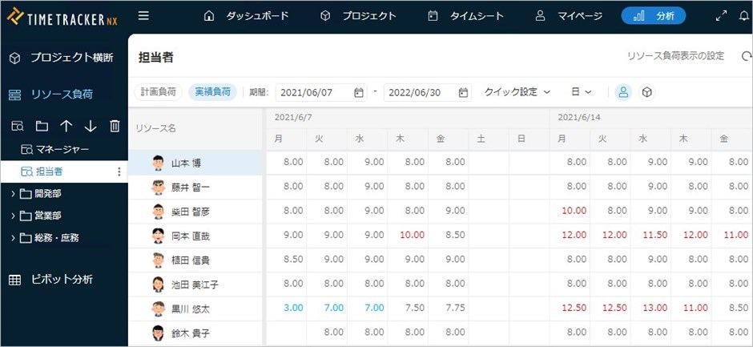Expand the 開発部 folder

(x=14, y=193)
